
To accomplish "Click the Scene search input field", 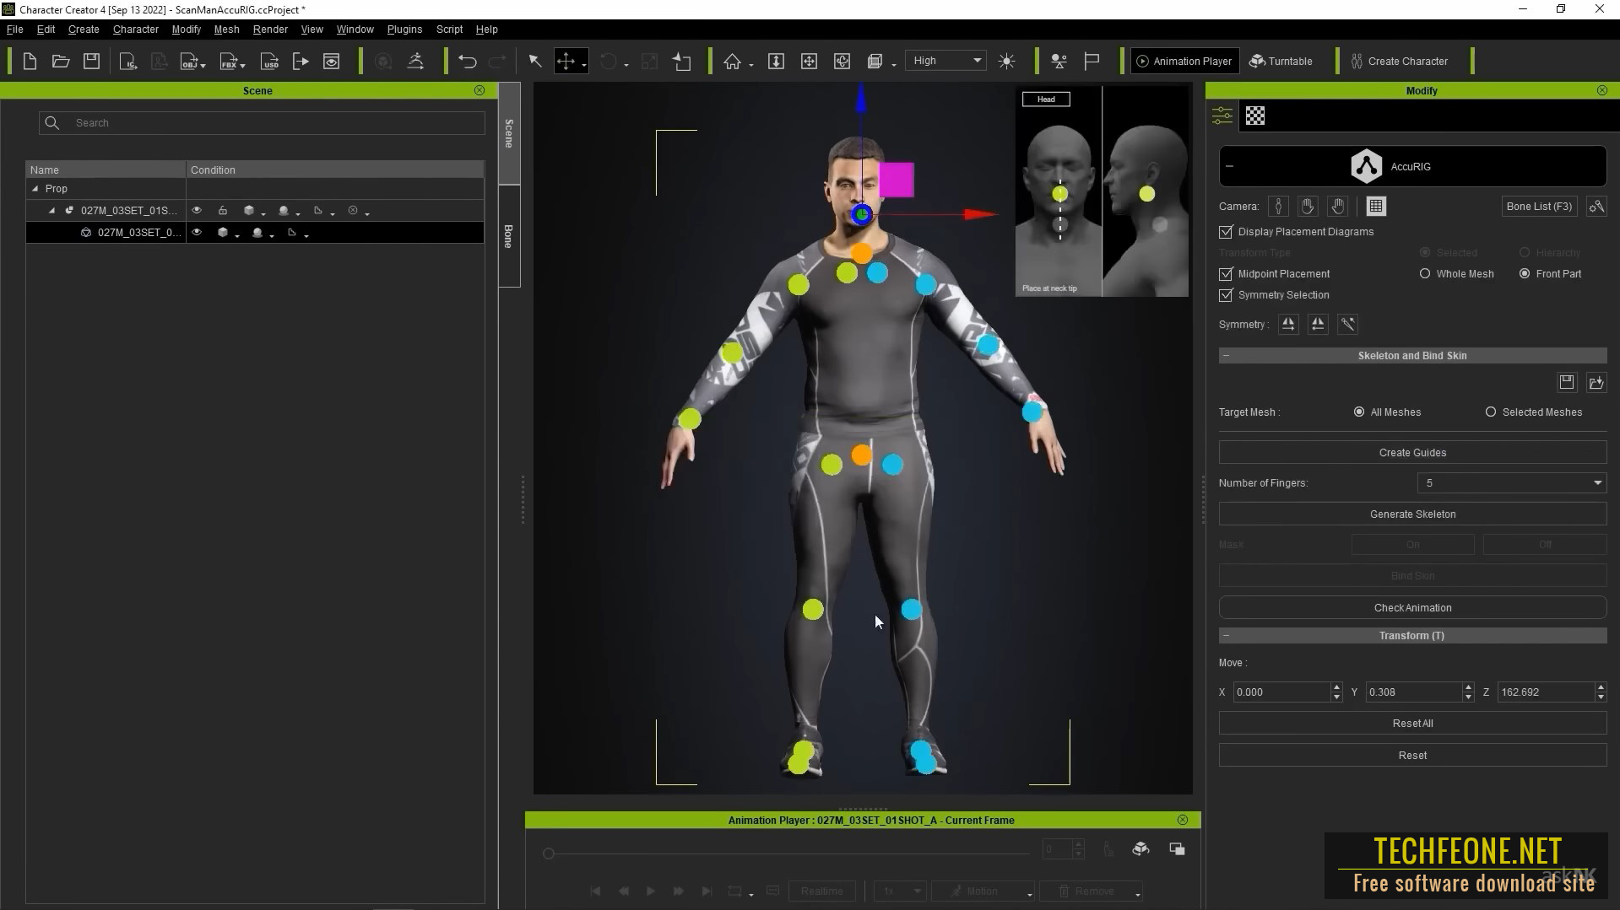I will (262, 122).
